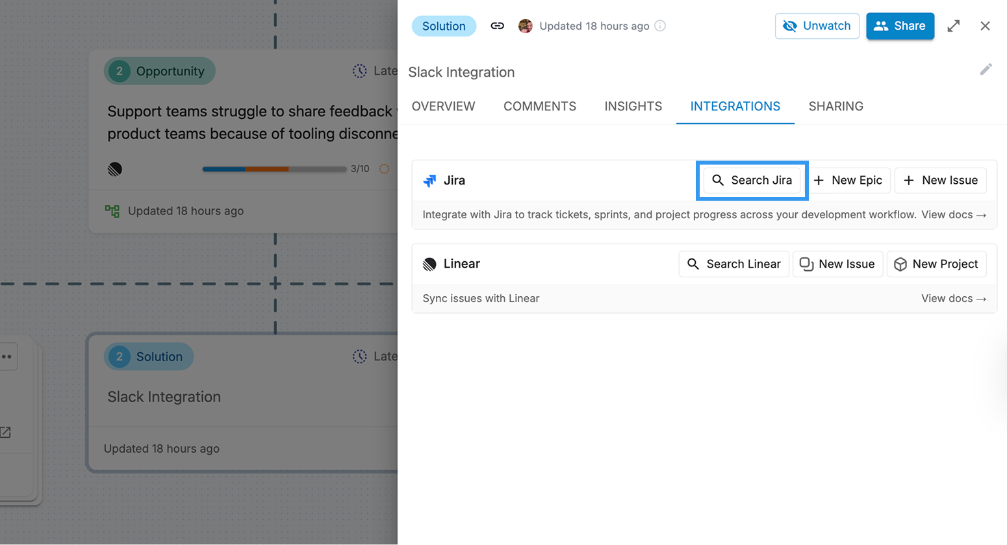Switch to the COMMENTS tab
This screenshot has height=545, width=1007.
coord(539,106)
